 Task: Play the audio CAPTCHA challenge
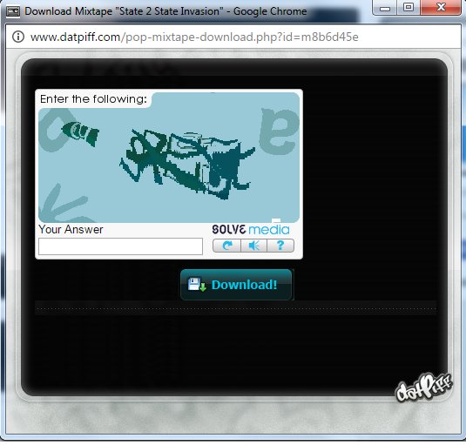(x=253, y=246)
